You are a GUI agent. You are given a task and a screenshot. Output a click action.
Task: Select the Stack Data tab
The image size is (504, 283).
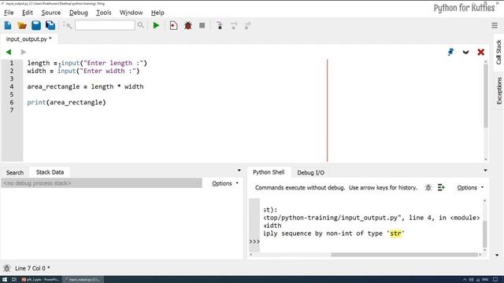click(50, 172)
